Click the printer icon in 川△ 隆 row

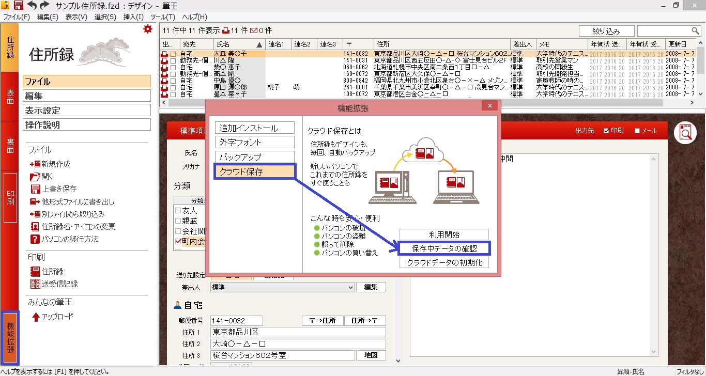pyautogui.click(x=164, y=60)
